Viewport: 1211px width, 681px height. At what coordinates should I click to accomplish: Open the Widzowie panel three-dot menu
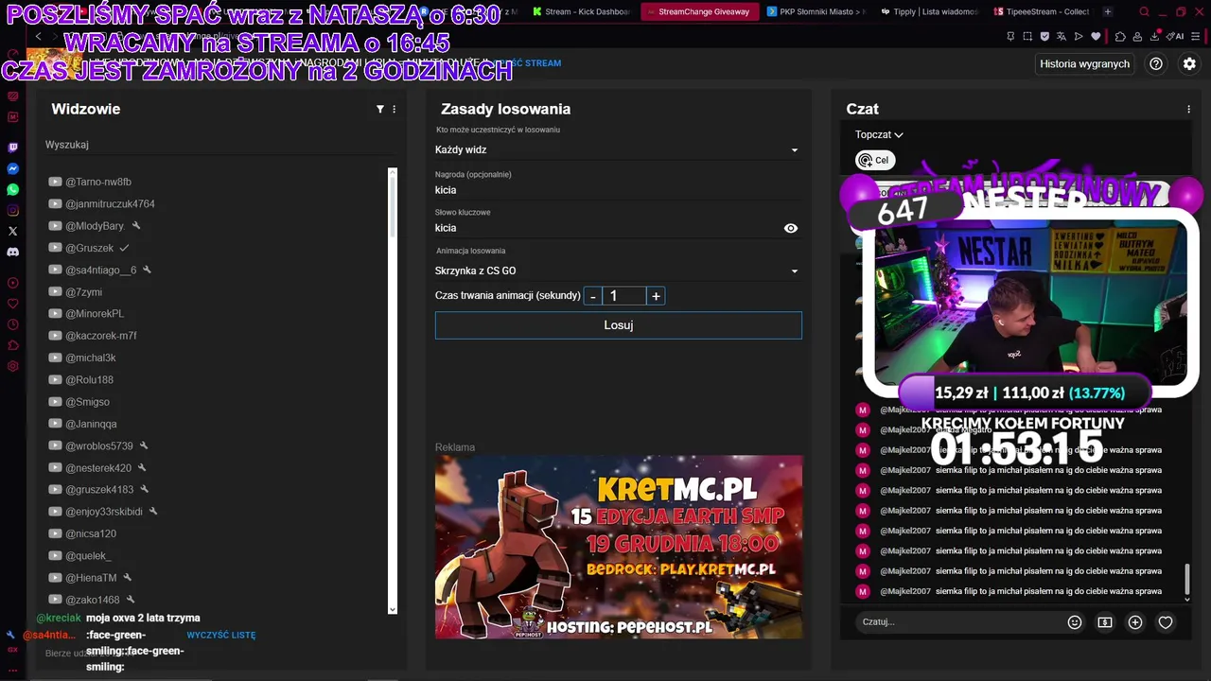(x=395, y=109)
